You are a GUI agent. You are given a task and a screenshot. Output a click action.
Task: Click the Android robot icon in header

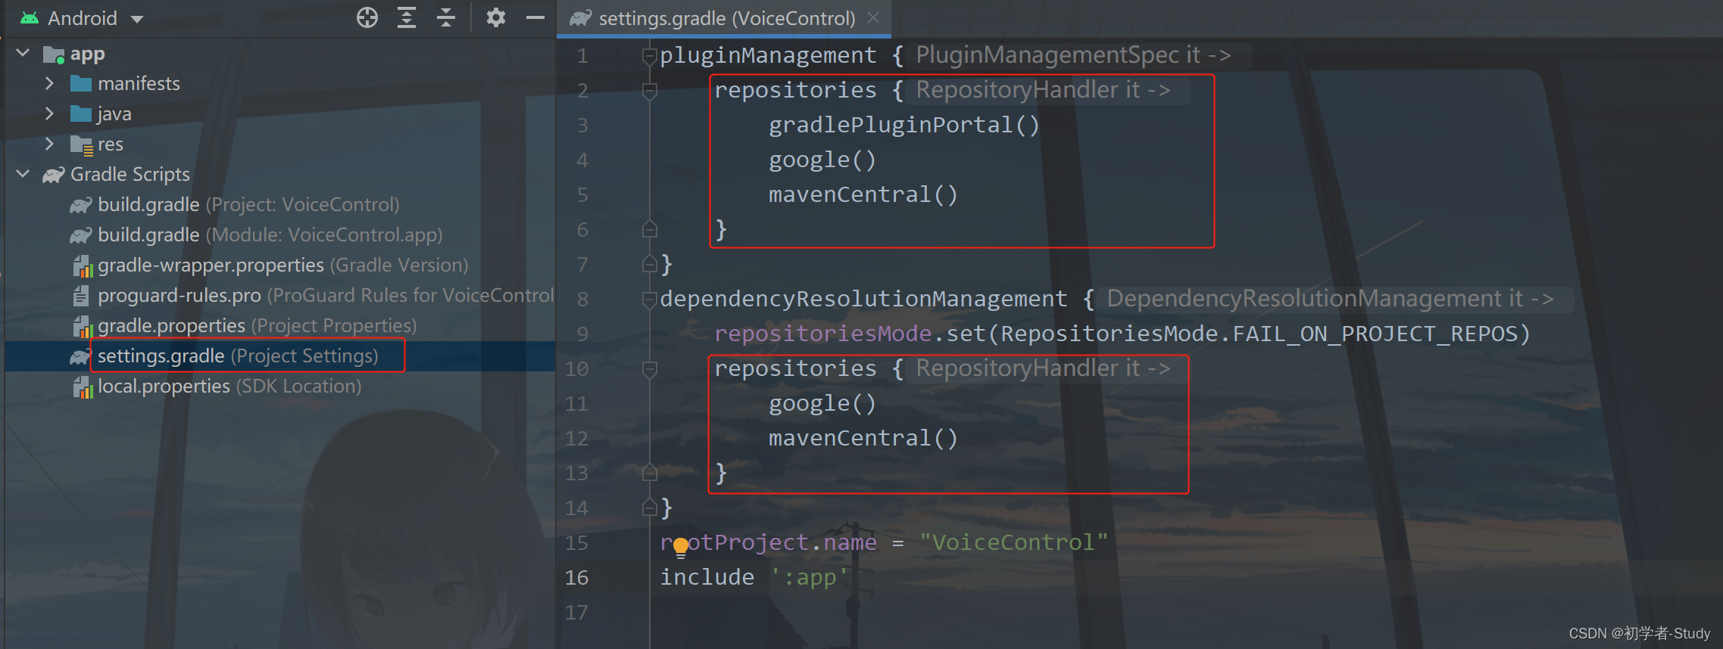point(30,18)
